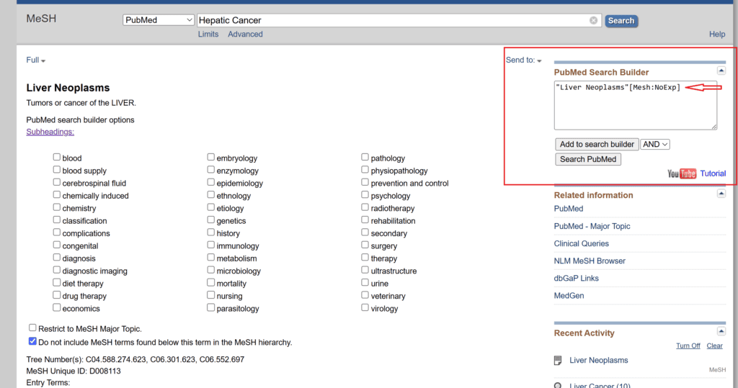Screen dimensions: 738x388
Task: Open the dbGaP Links link
Action: pyautogui.click(x=576, y=279)
